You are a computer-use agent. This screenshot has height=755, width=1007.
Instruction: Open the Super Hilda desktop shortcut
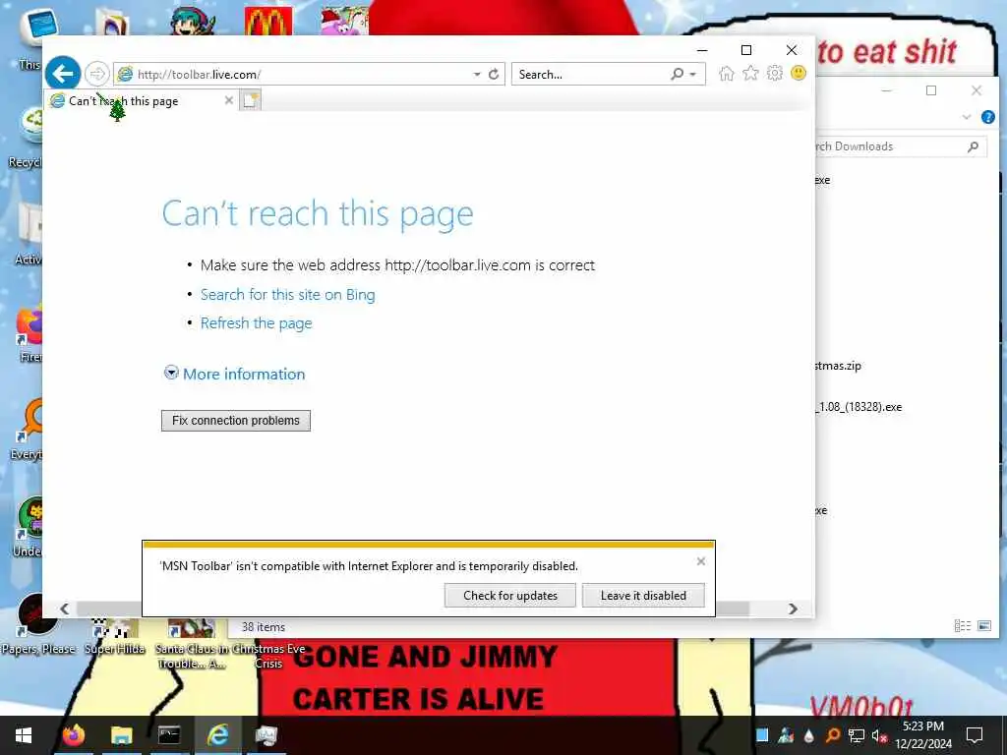(115, 637)
